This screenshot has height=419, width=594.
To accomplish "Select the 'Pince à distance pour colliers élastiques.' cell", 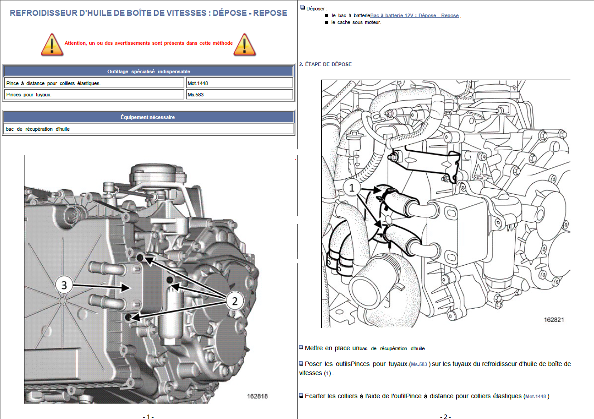I will pyautogui.click(x=94, y=83).
